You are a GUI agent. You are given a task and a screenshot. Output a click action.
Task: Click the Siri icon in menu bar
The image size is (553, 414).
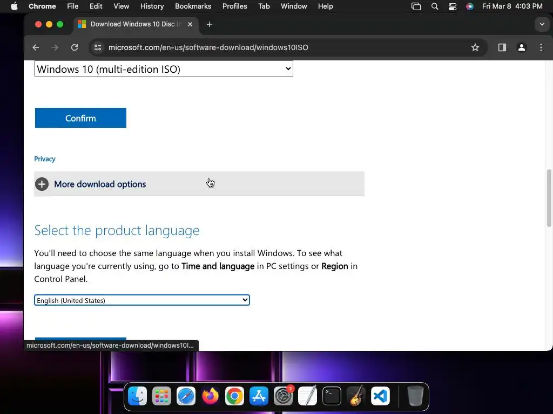[x=470, y=6]
